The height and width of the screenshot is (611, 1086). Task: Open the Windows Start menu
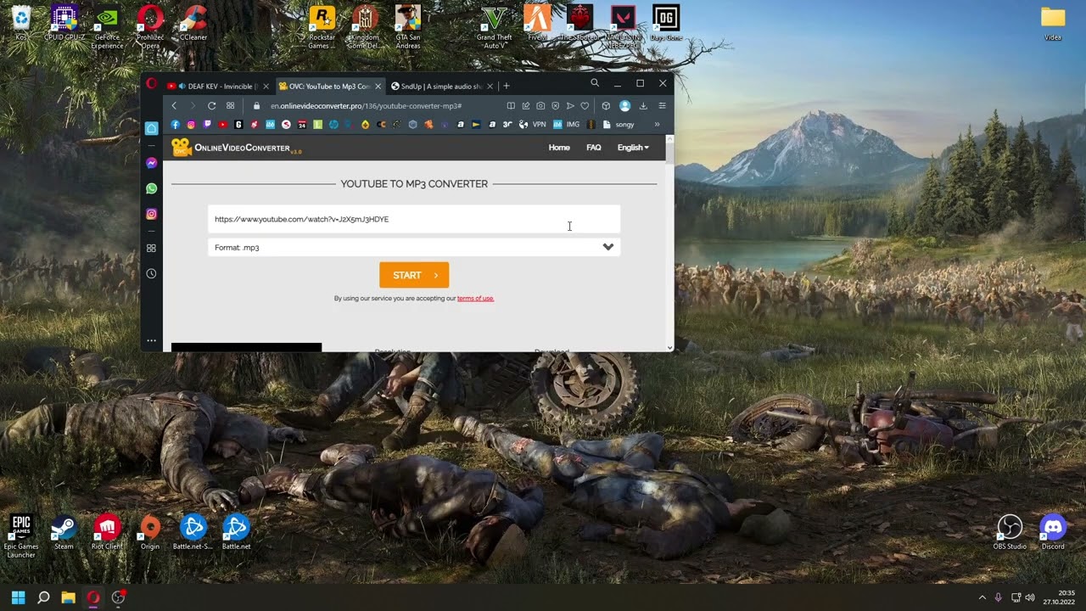19,597
